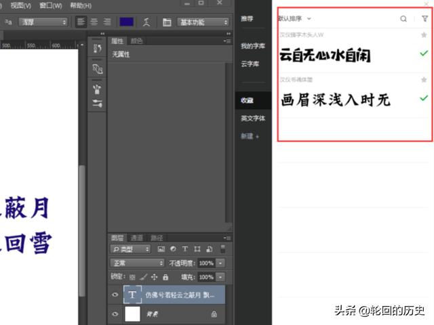Click the blue text color swatch
434x325 pixels.
point(126,22)
